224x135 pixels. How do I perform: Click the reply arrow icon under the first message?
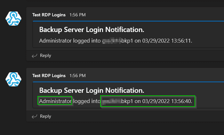click(x=35, y=56)
